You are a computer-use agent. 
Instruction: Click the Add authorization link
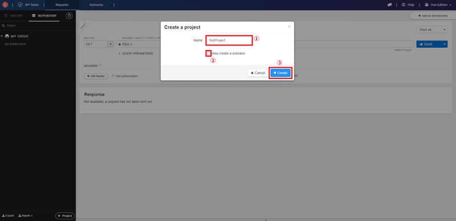(x=124, y=76)
